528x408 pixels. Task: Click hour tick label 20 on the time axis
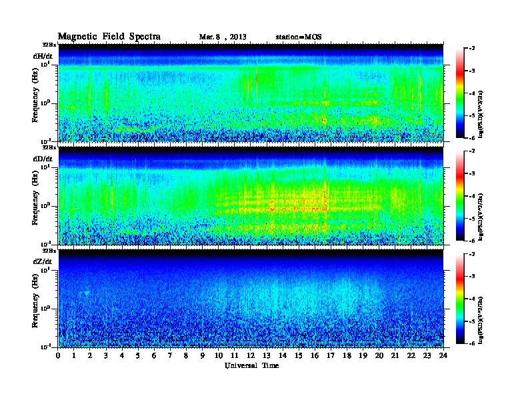379,355
